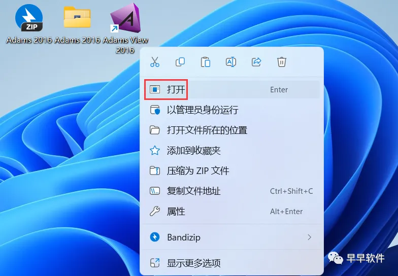Select 压缩为 ZIP 文件 option
The height and width of the screenshot is (276, 398).
[x=231, y=170]
